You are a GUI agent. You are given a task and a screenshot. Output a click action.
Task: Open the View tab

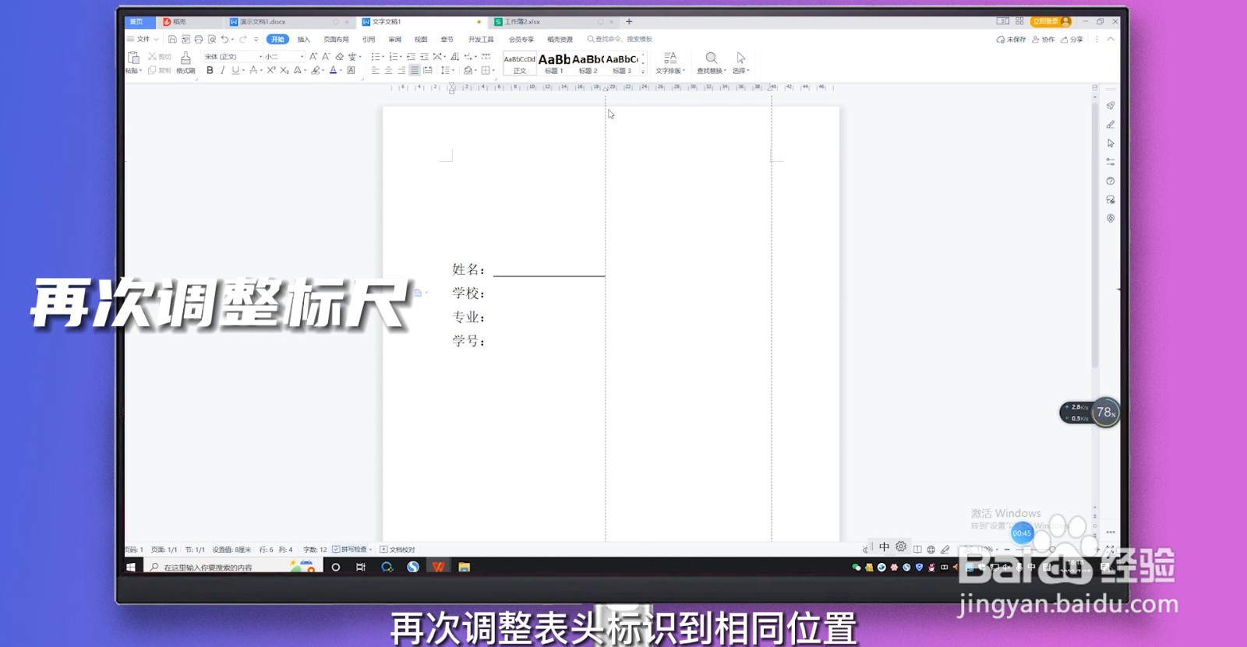click(421, 39)
